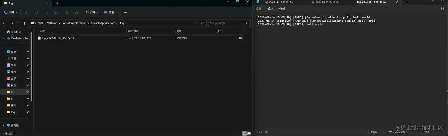Viewport: 448px width, 136px height.
Task: Close the log tab in File Explorer
Action: pos(47,3)
